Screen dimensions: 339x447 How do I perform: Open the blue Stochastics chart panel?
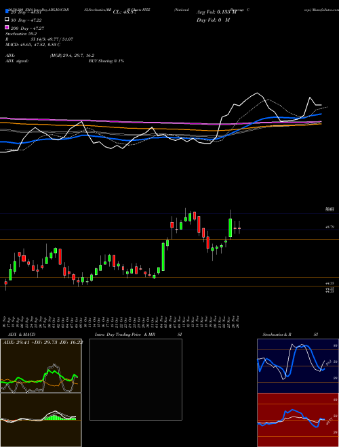click(298, 366)
